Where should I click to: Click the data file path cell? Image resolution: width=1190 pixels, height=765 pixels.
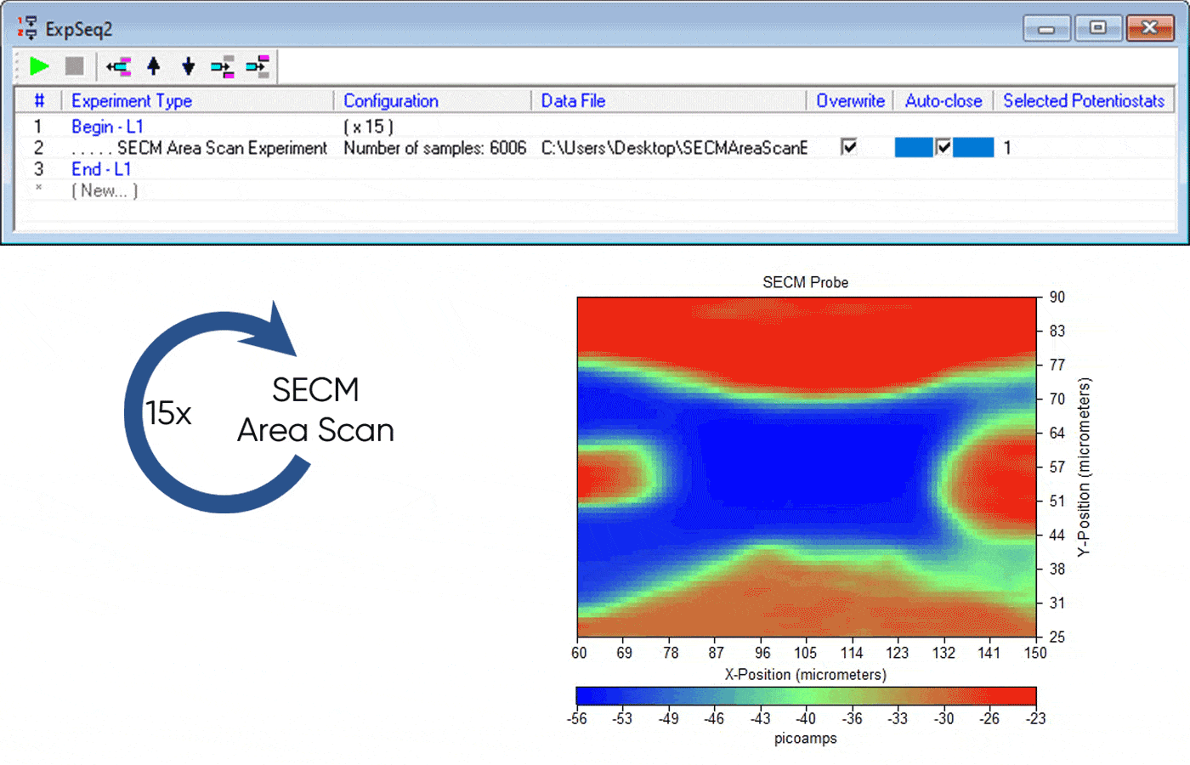click(673, 148)
